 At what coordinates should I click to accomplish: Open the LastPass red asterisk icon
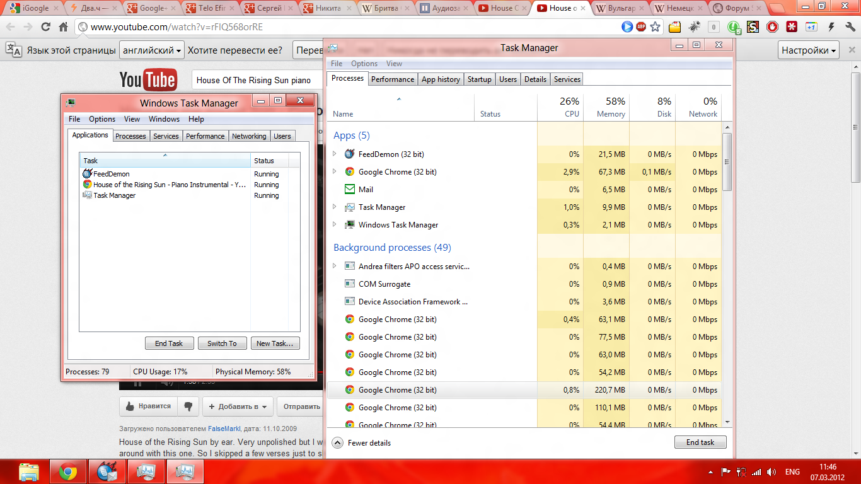coord(792,27)
